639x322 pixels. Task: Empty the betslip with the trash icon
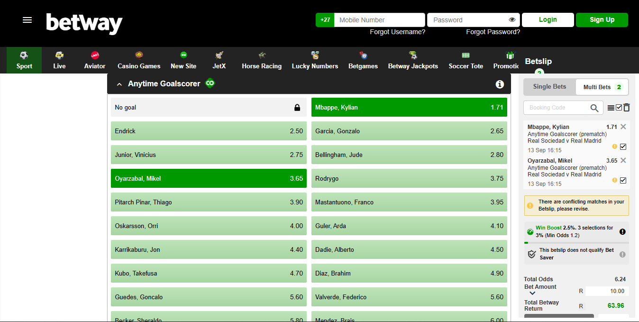626,108
